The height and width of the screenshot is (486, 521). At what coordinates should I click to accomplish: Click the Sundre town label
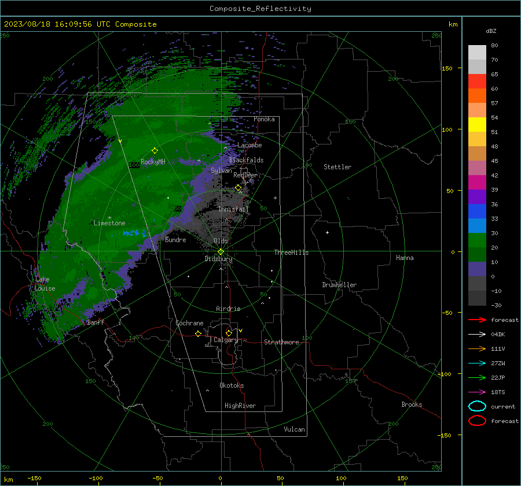(x=175, y=240)
